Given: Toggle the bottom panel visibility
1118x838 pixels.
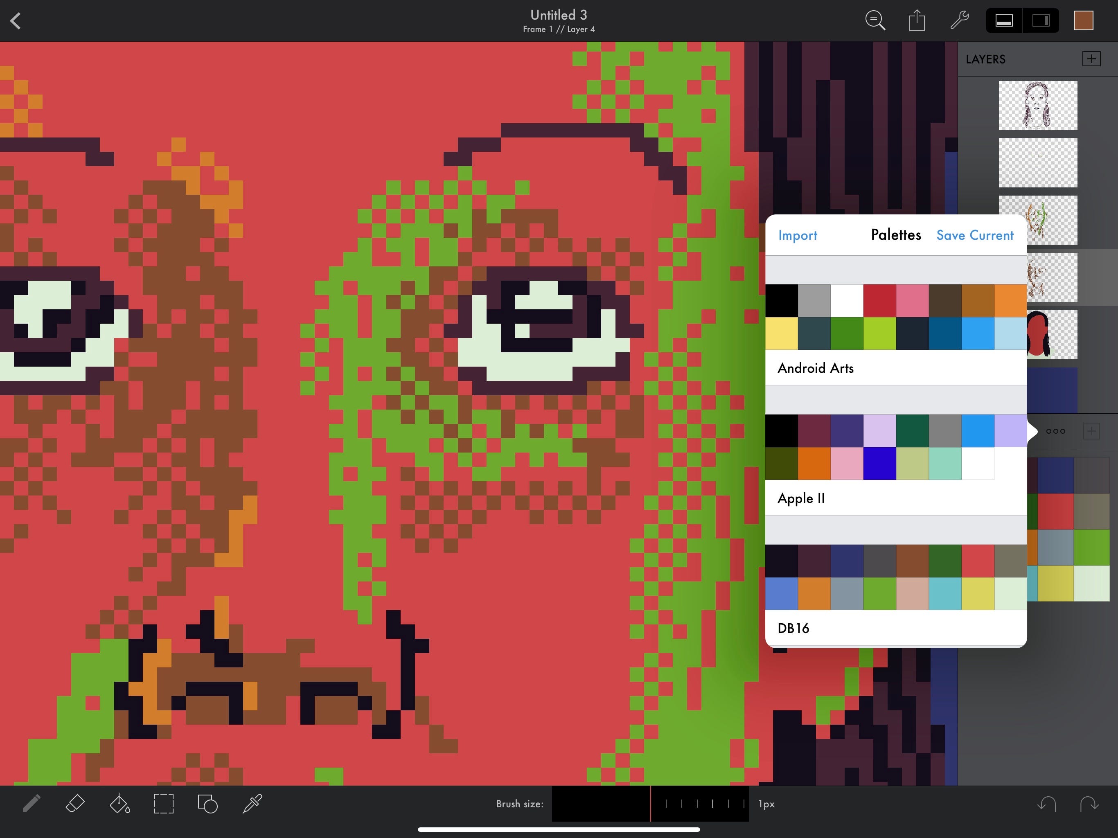Looking at the screenshot, I should (1004, 21).
